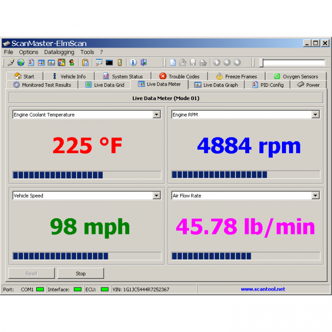Open the Datalogging menu
This screenshot has height=332, width=332.
[59, 52]
